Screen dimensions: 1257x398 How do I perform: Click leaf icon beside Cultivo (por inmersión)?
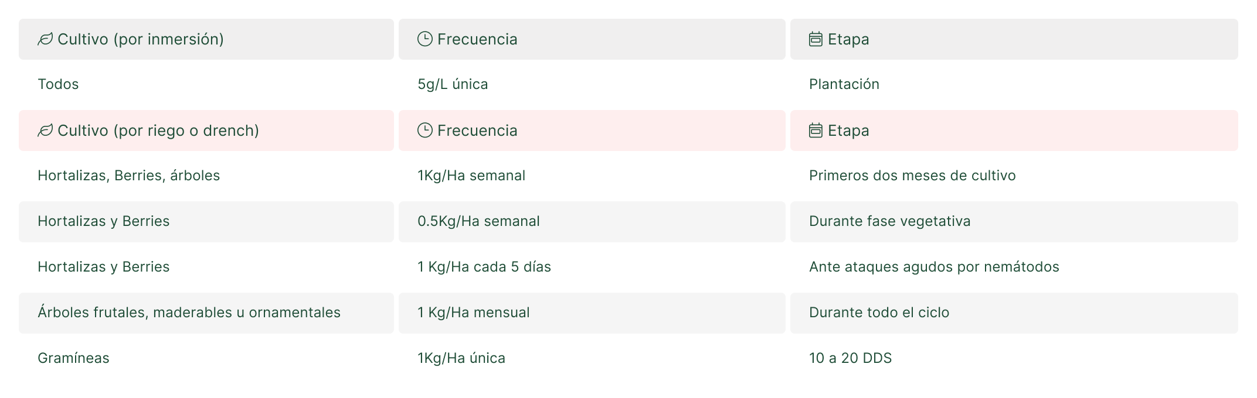tap(45, 39)
